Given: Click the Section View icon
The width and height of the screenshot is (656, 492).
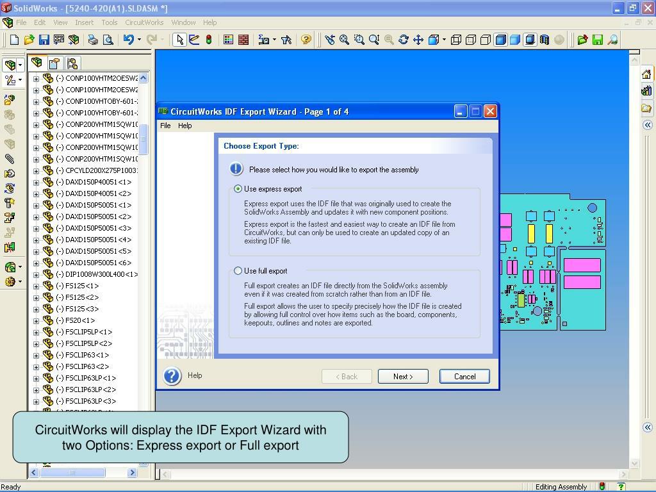Looking at the screenshot, I should point(545,40).
